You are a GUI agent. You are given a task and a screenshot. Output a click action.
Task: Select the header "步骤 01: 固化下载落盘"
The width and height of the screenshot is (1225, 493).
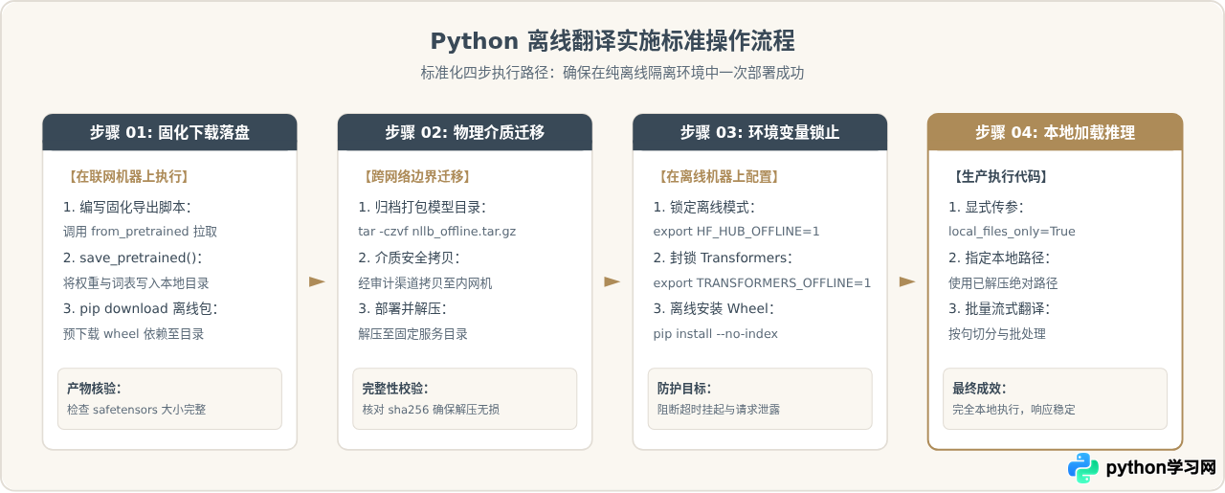click(x=169, y=133)
